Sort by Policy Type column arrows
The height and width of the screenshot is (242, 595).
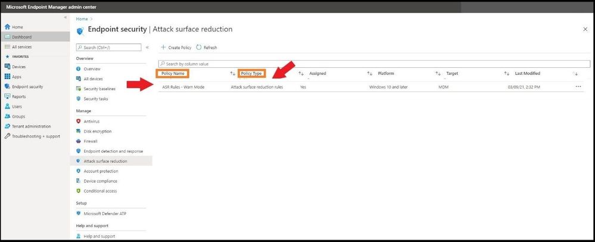(301, 74)
